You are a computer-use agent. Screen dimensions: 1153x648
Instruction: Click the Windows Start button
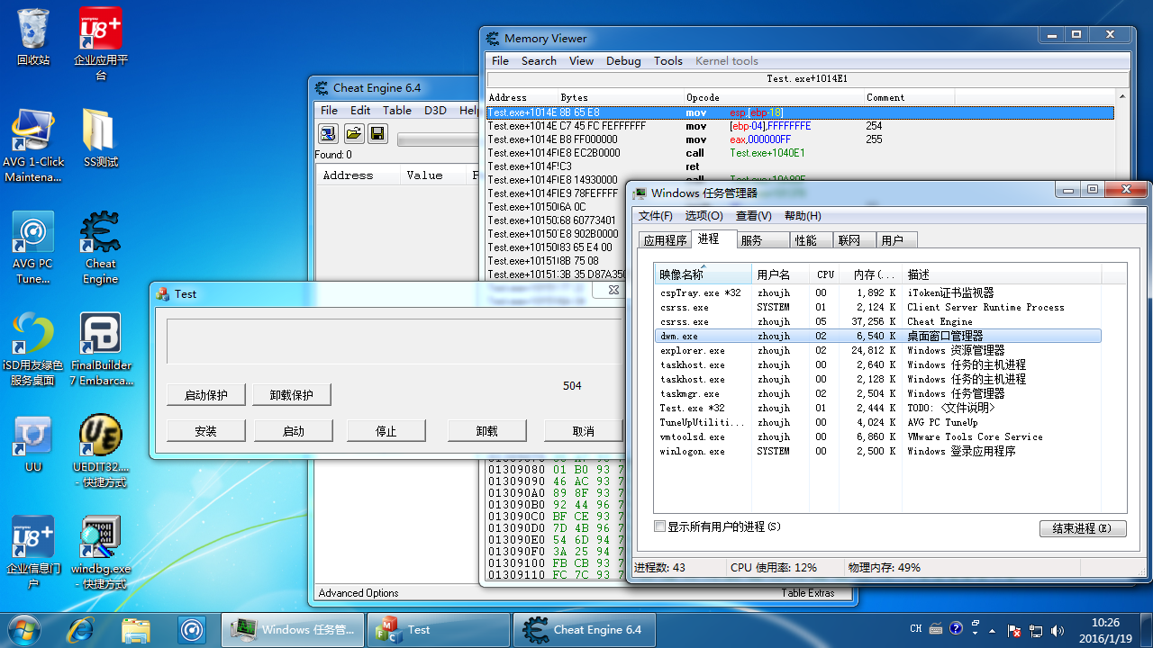pos(23,630)
